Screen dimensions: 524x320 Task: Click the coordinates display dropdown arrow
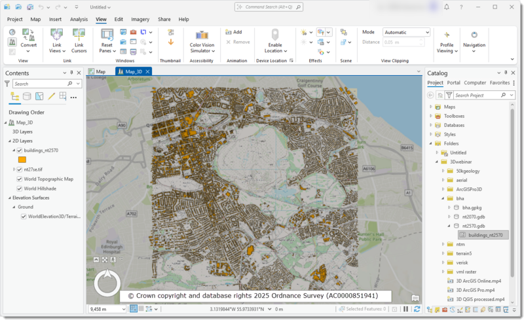coord(269,310)
